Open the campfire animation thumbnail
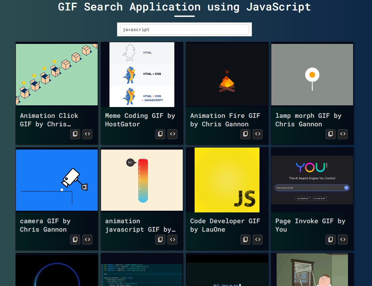Image resolution: width=372 pixels, height=286 pixels. pyautogui.click(x=227, y=75)
